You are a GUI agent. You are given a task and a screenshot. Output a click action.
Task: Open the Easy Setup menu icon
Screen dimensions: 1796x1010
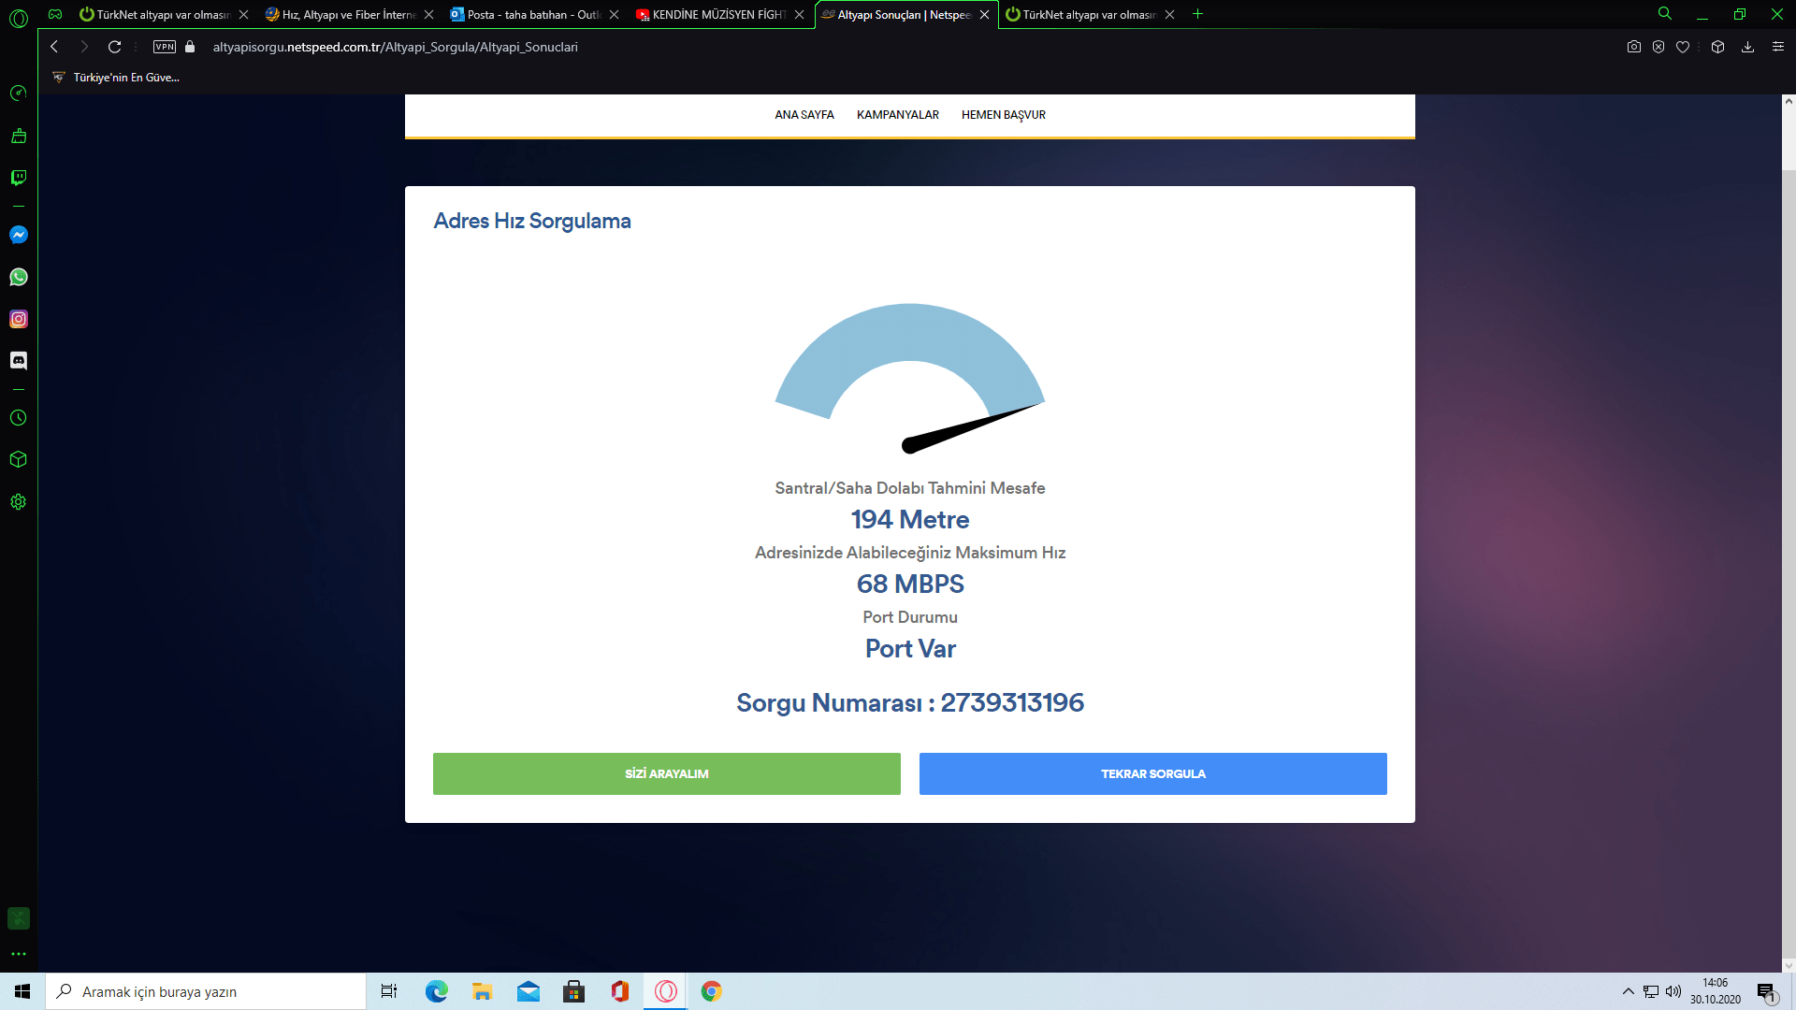(1778, 47)
